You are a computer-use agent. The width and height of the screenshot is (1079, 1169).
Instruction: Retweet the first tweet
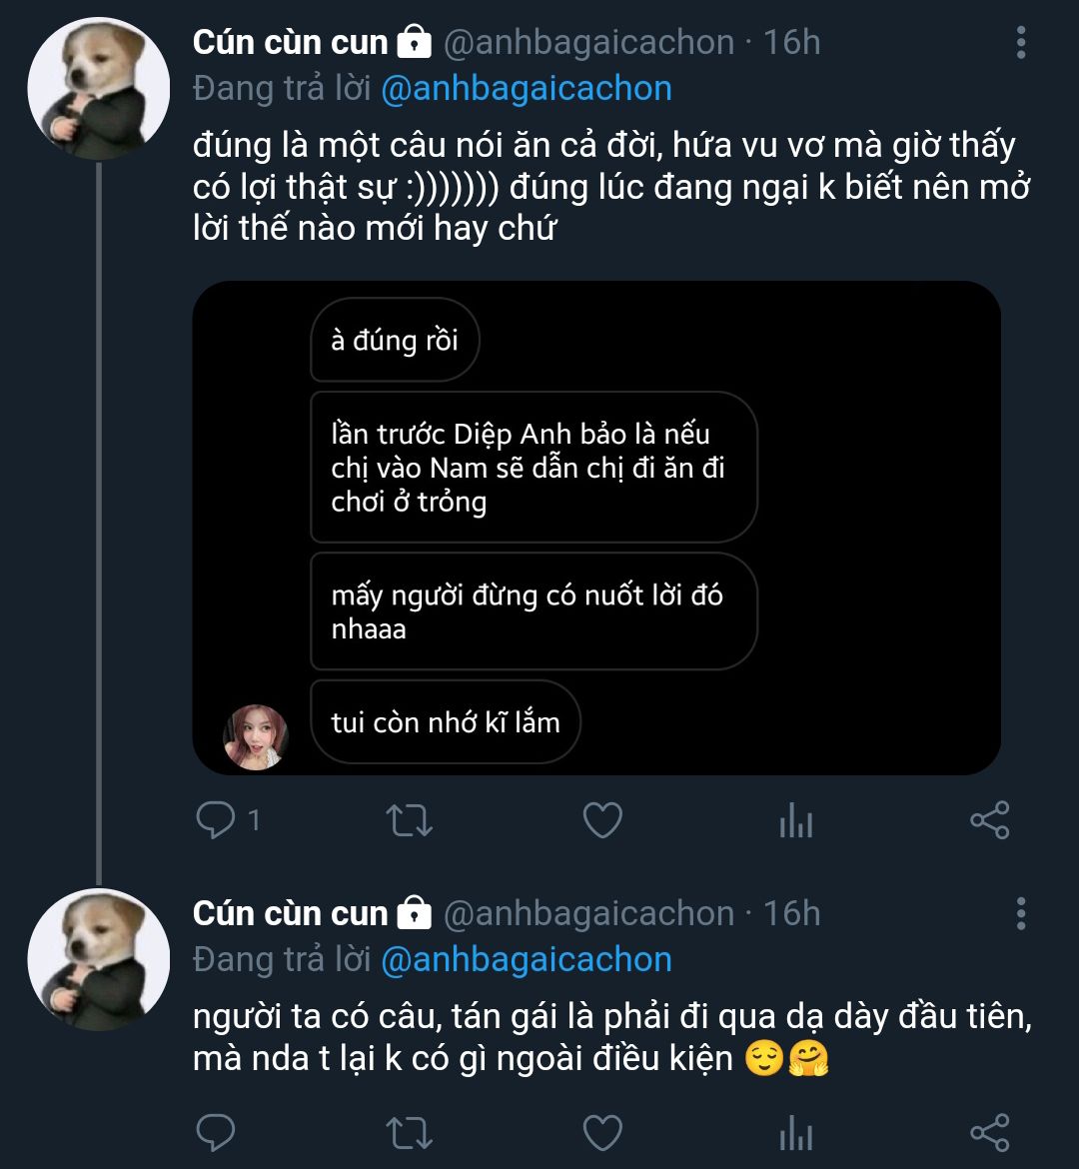(x=409, y=821)
